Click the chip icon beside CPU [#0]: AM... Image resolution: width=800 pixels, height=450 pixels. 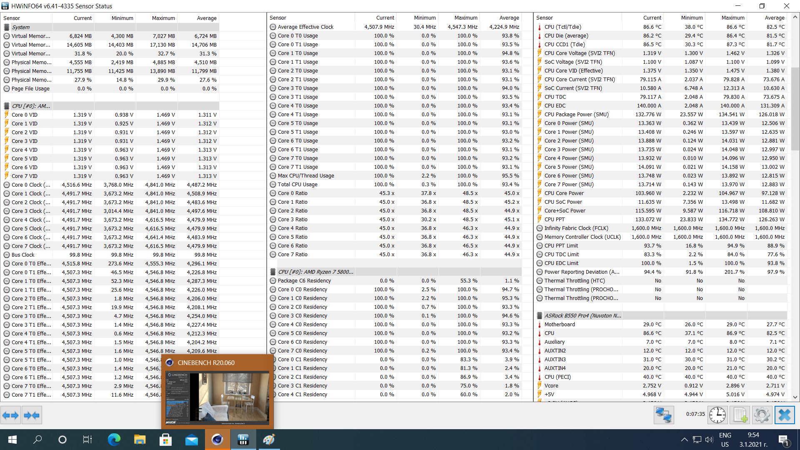coord(7,106)
